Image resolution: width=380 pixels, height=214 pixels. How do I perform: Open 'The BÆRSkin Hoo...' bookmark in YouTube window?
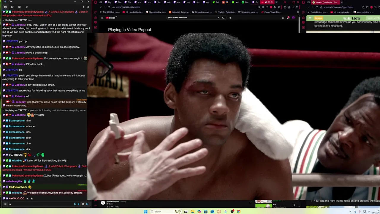click(x=110, y=12)
